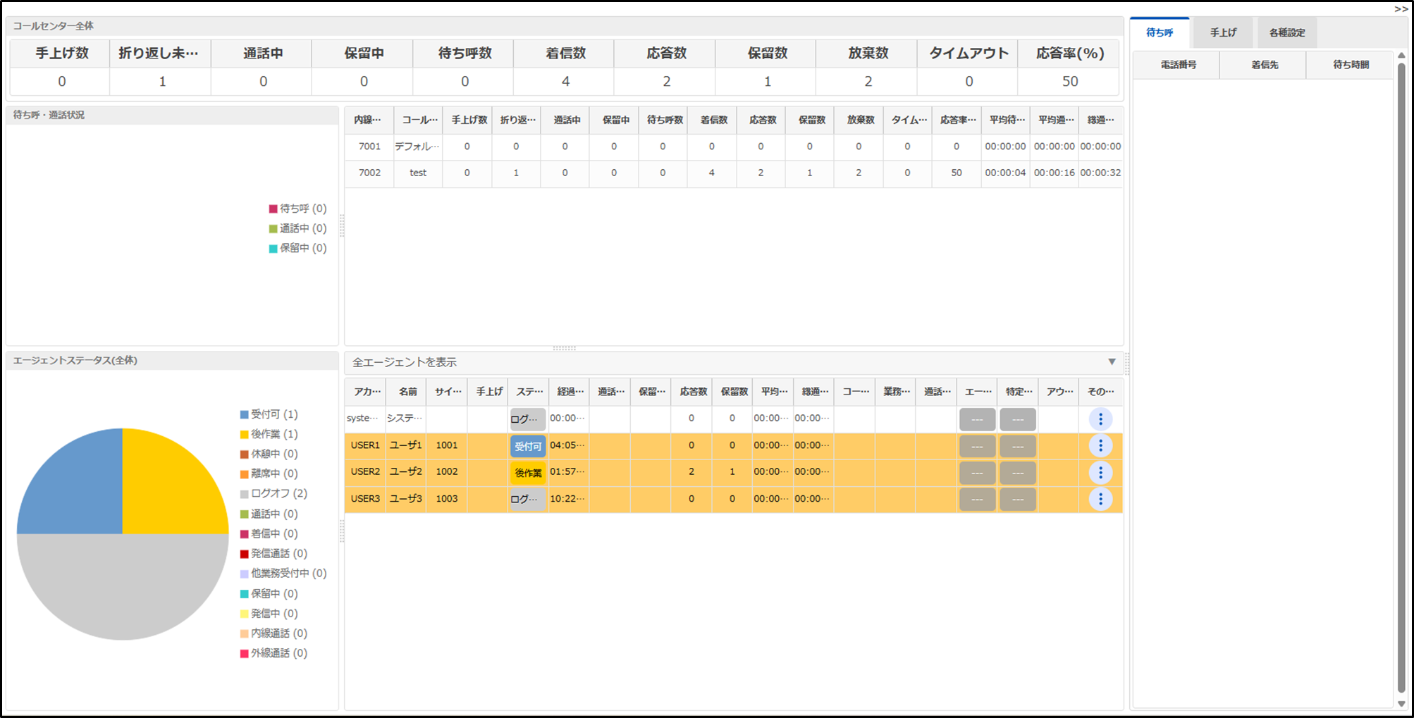Sort by 応答数 column in agent table
Image resolution: width=1414 pixels, height=718 pixels.
coord(692,392)
